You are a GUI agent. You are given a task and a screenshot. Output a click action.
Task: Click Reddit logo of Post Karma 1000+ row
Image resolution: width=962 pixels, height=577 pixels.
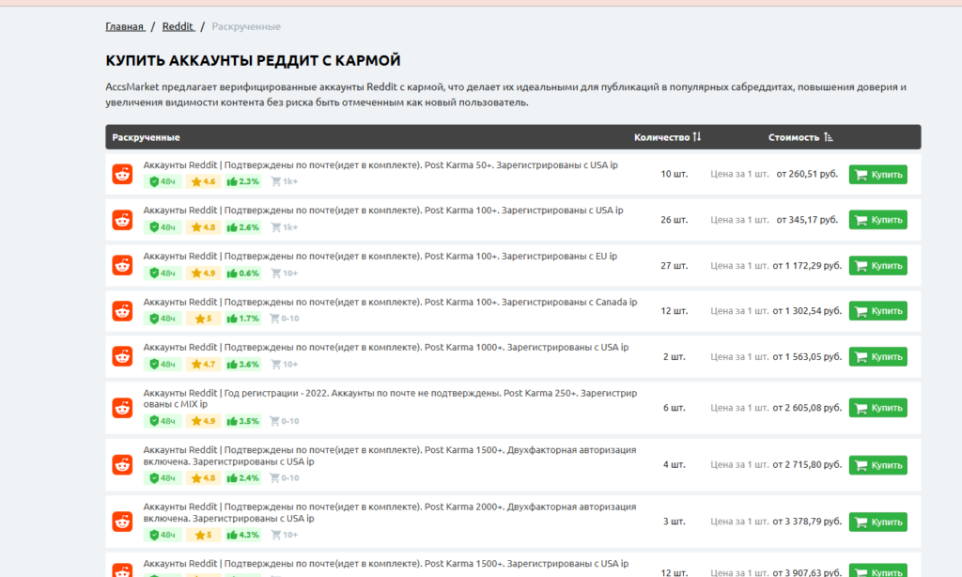[x=122, y=356]
